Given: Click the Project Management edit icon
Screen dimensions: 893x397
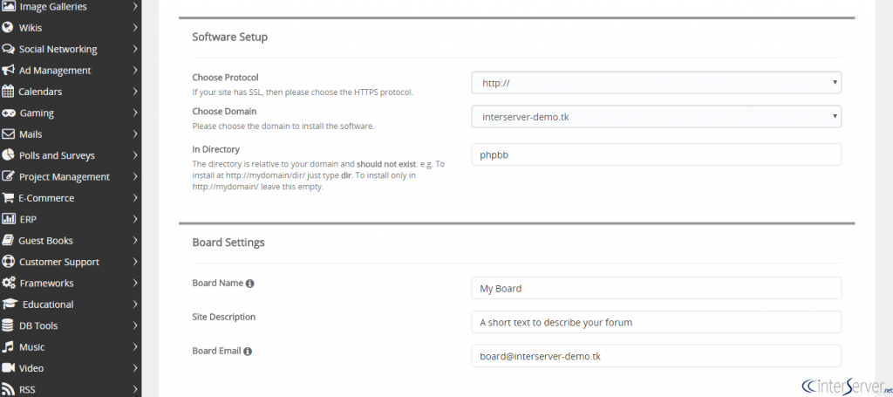Looking at the screenshot, I should (x=8, y=176).
